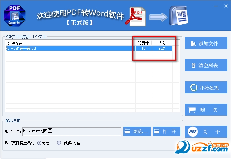Click the 状态 column header
Image resolution: width=231 pixels, height=159 pixels.
(162, 43)
